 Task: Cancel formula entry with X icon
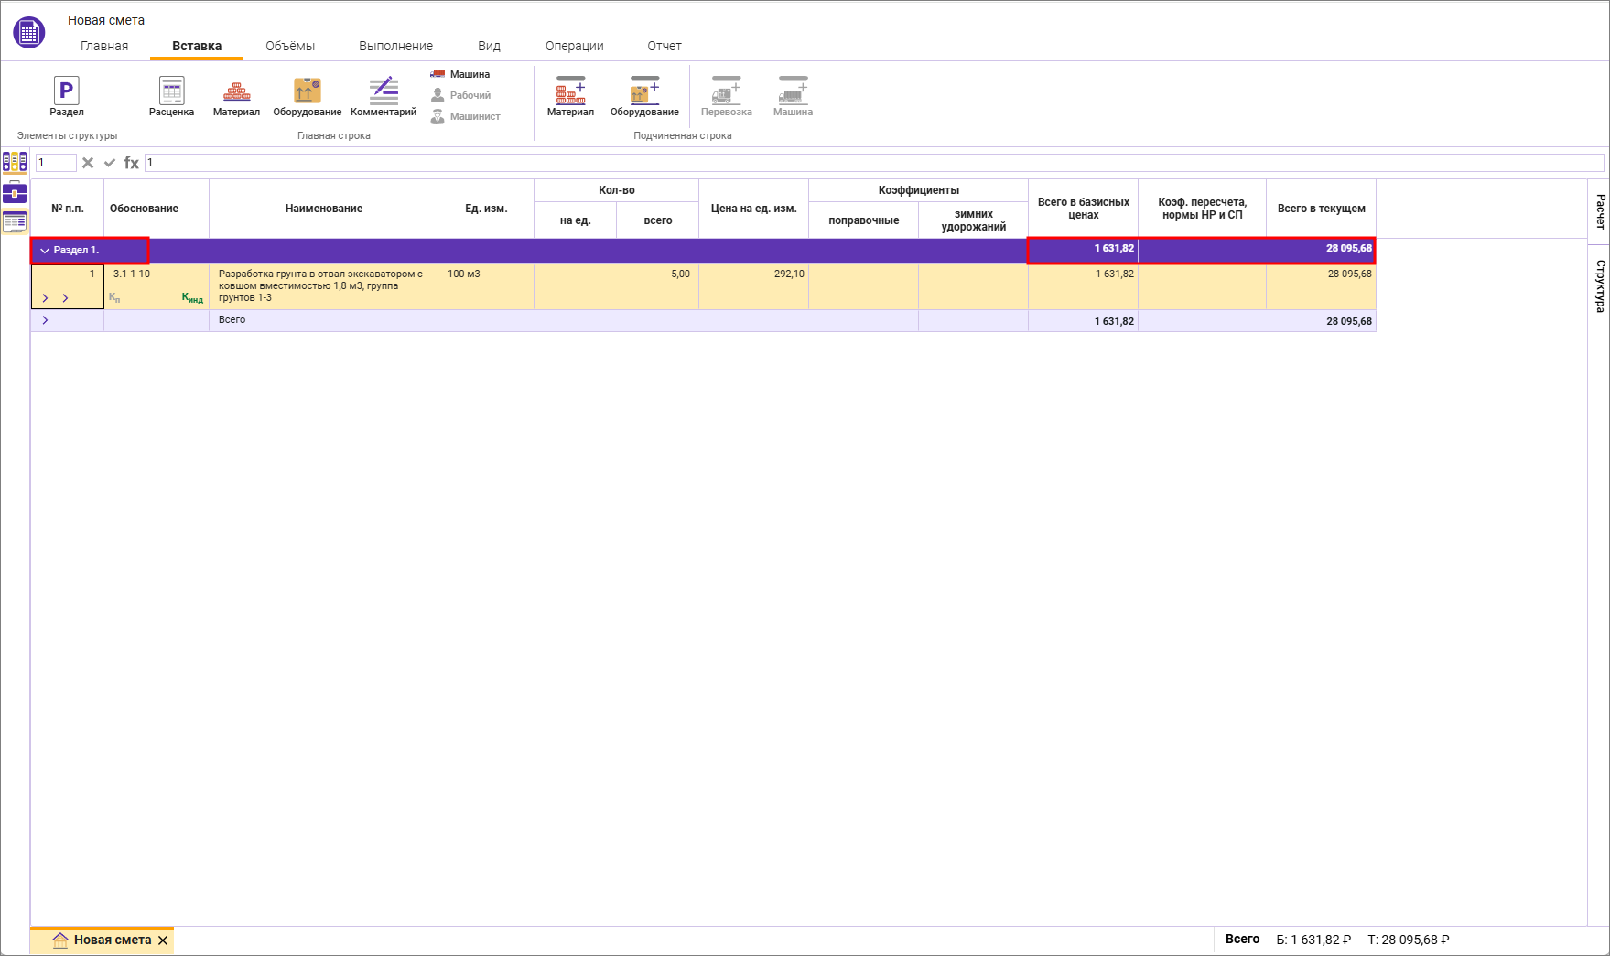point(88,163)
